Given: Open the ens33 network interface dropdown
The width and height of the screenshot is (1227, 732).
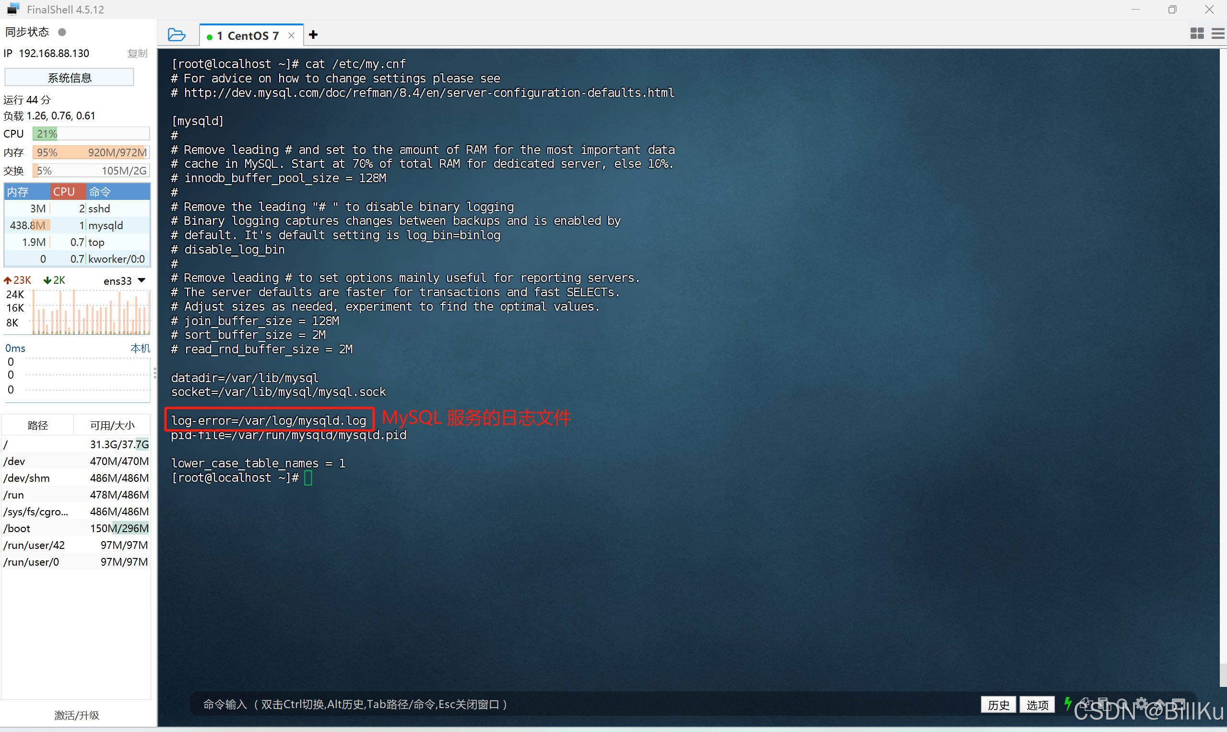Looking at the screenshot, I should [x=125, y=280].
